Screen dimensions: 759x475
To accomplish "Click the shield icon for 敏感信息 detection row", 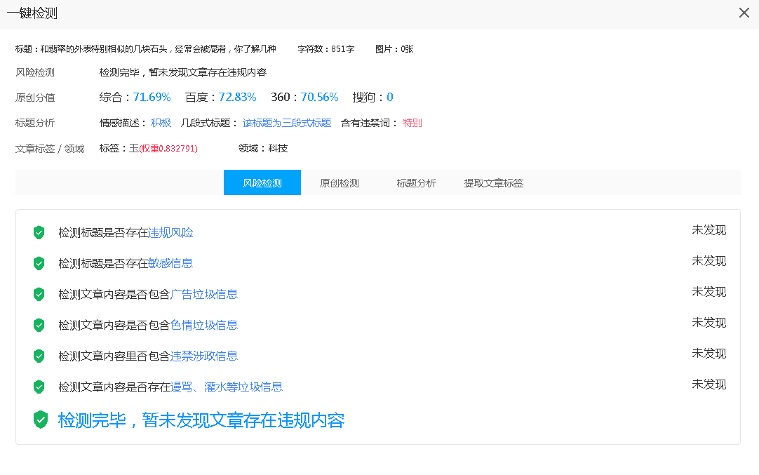I will (39, 263).
